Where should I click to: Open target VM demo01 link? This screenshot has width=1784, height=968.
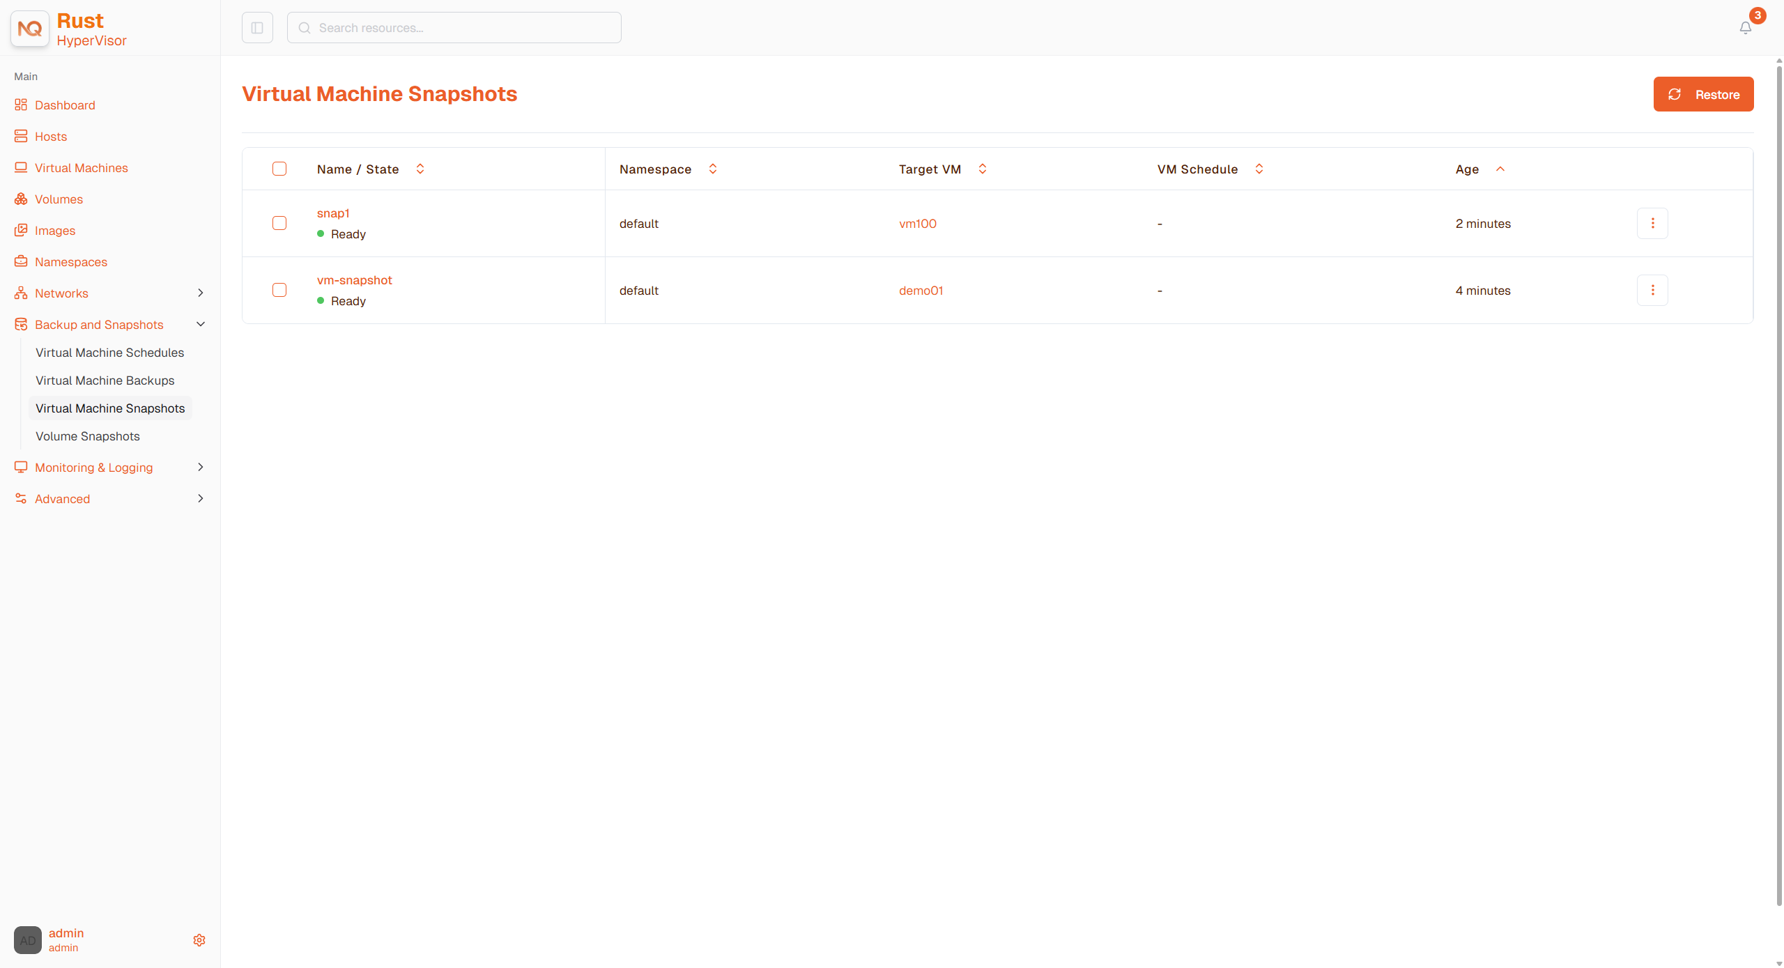[x=921, y=291]
